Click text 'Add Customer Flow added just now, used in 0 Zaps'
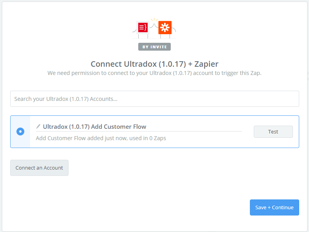Viewport: 309px width, 232px height. pos(101,138)
